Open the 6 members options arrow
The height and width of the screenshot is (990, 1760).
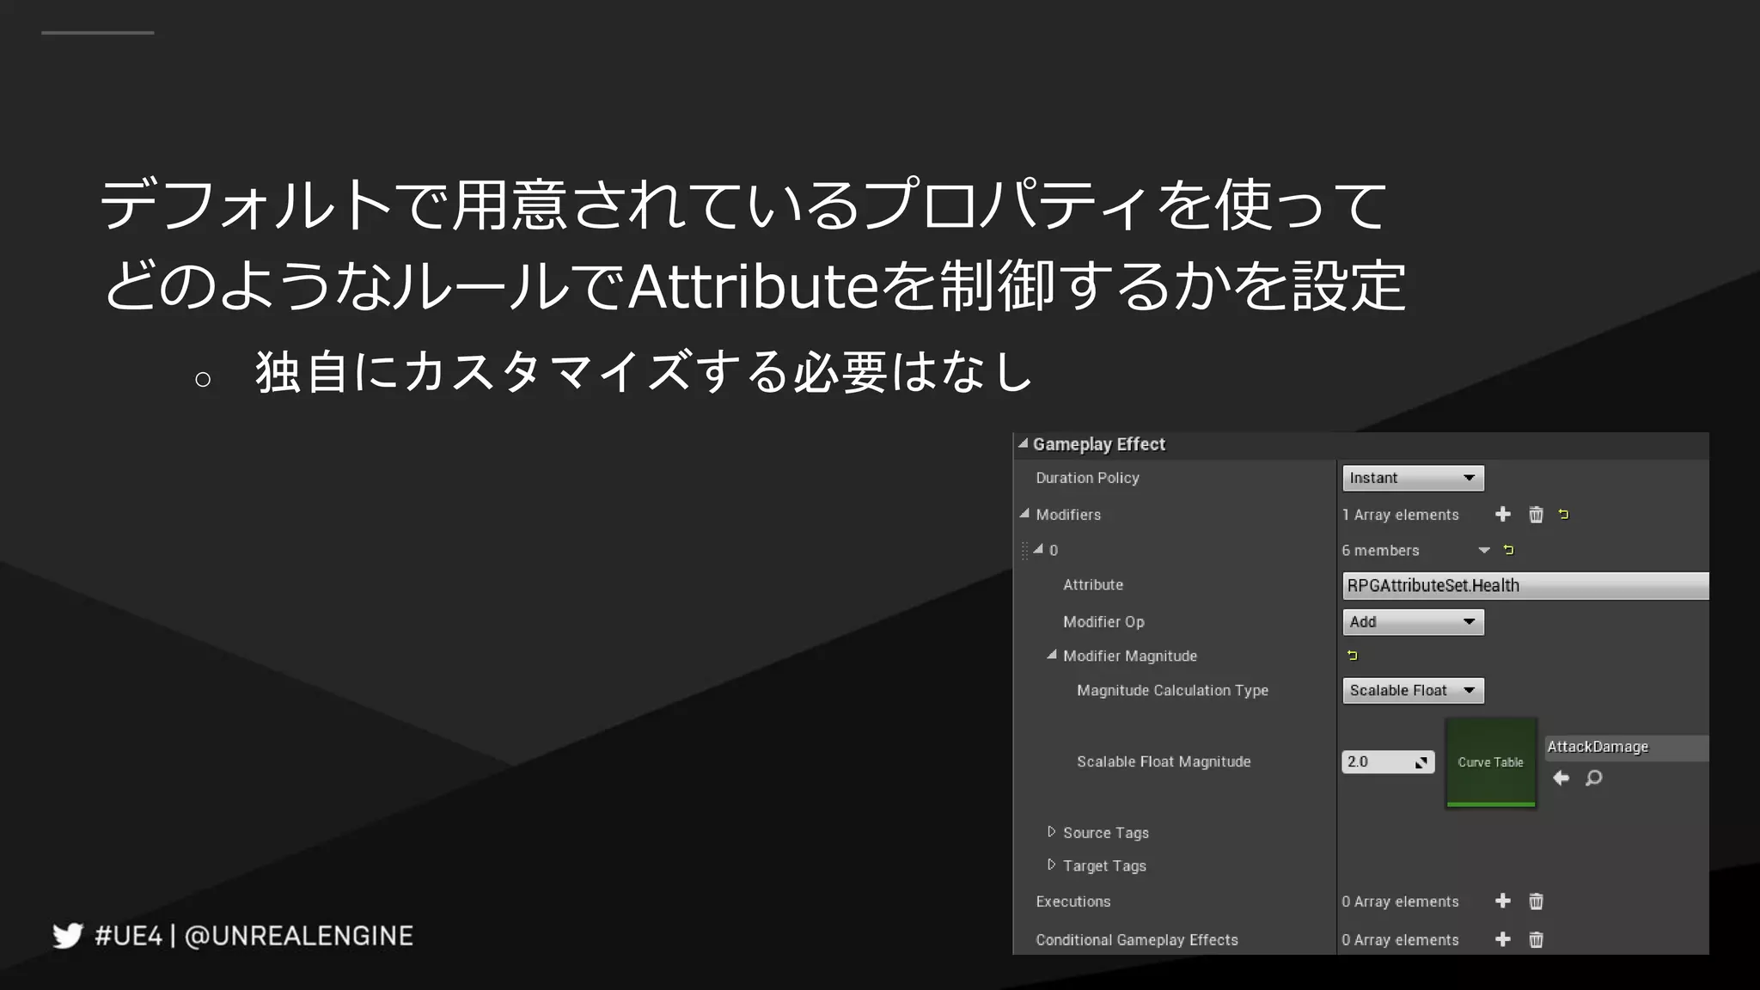[x=1483, y=550]
